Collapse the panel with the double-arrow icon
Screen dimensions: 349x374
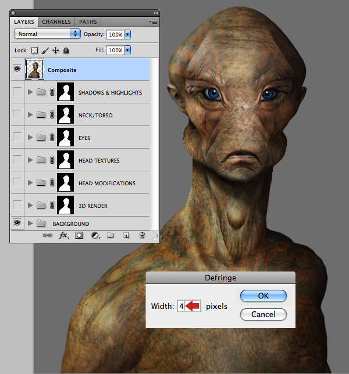pos(155,13)
